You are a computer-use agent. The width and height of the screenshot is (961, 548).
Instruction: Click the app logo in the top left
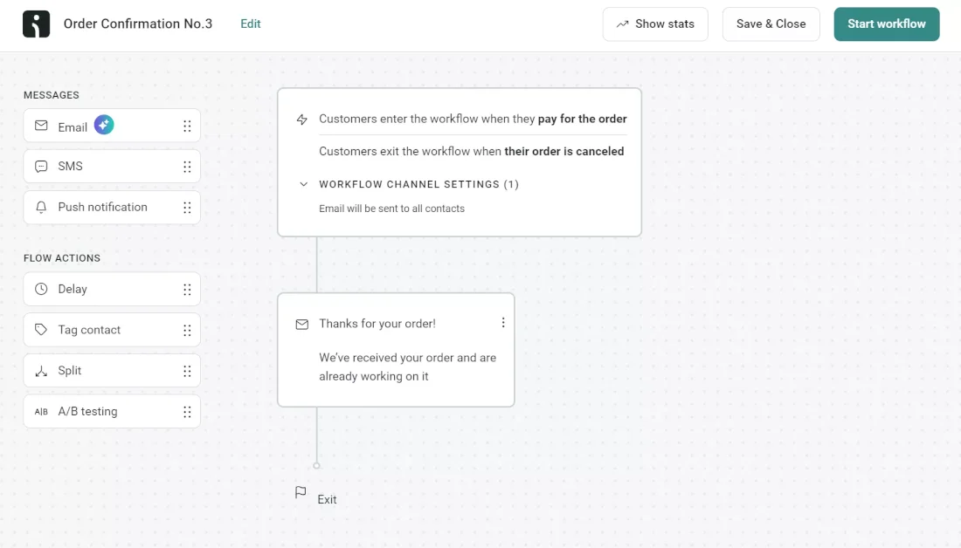tap(35, 24)
